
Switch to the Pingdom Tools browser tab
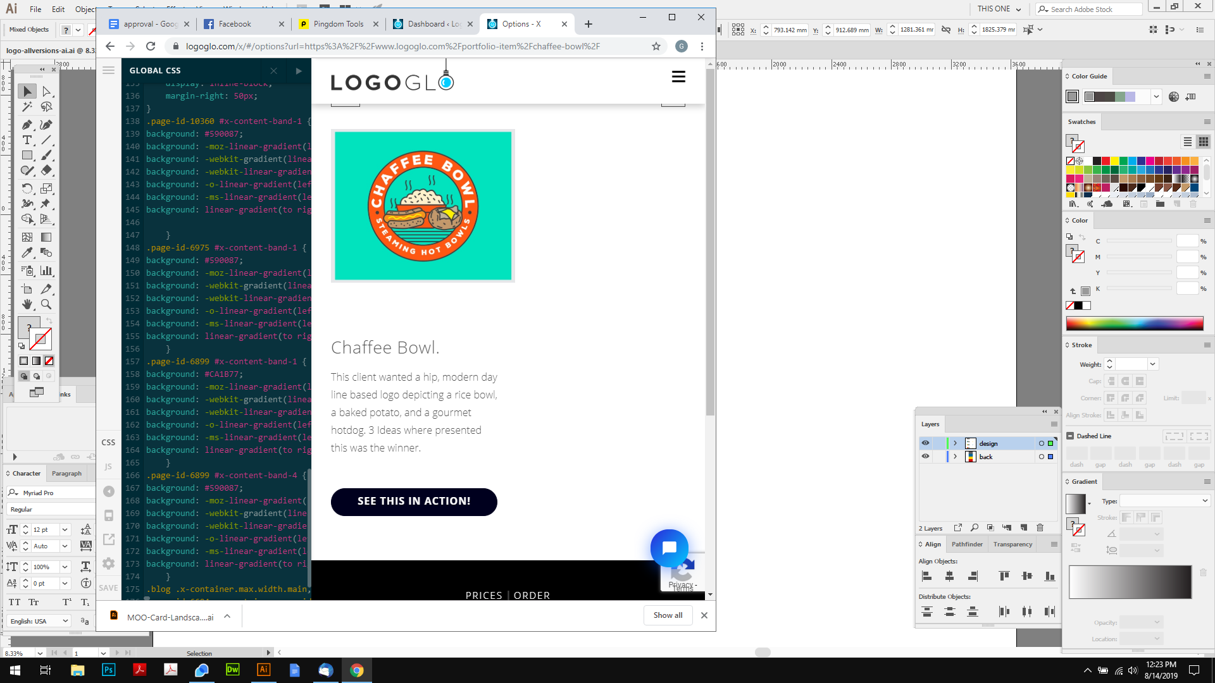(338, 24)
